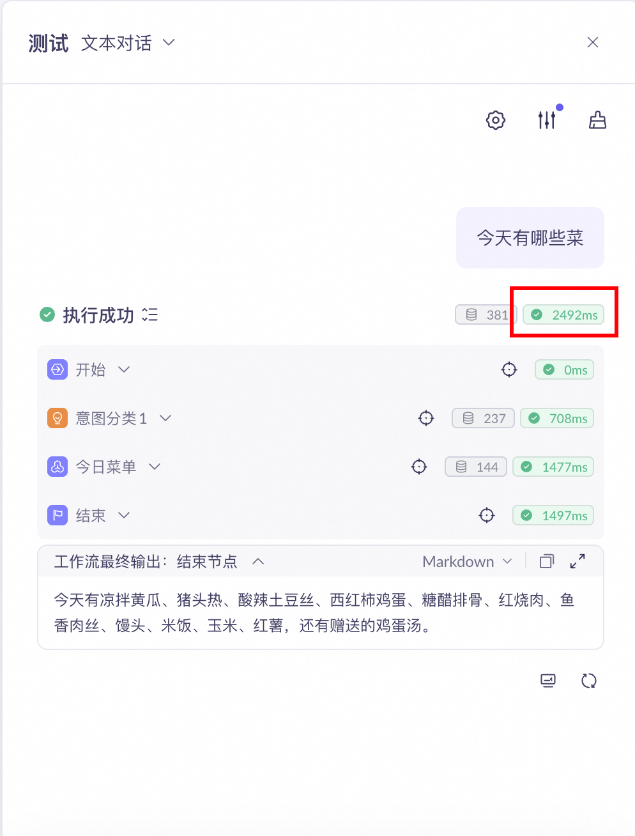Expand the 开始 node details
The width and height of the screenshot is (635, 836).
pyautogui.click(x=124, y=369)
